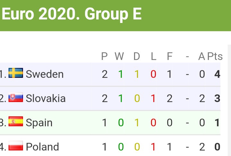Click the D draws column header
Image resolution: width=231 pixels, height=156 pixels.
pyautogui.click(x=137, y=56)
